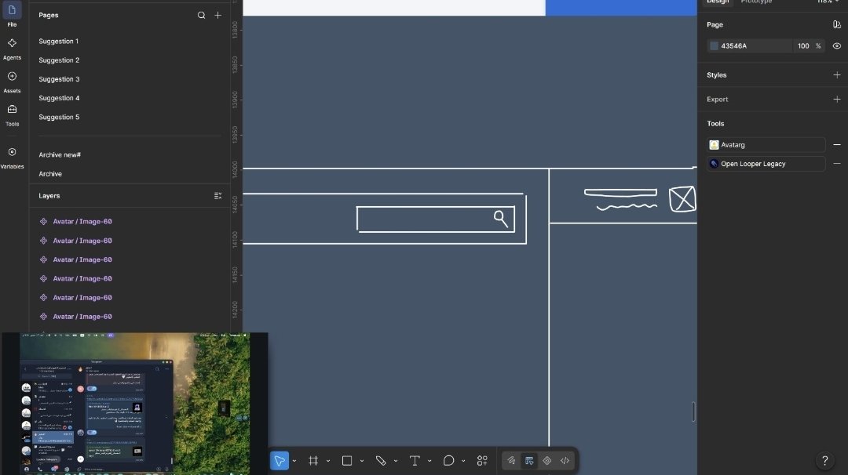Select the Frame tool
This screenshot has height=475, width=848.
tap(313, 460)
